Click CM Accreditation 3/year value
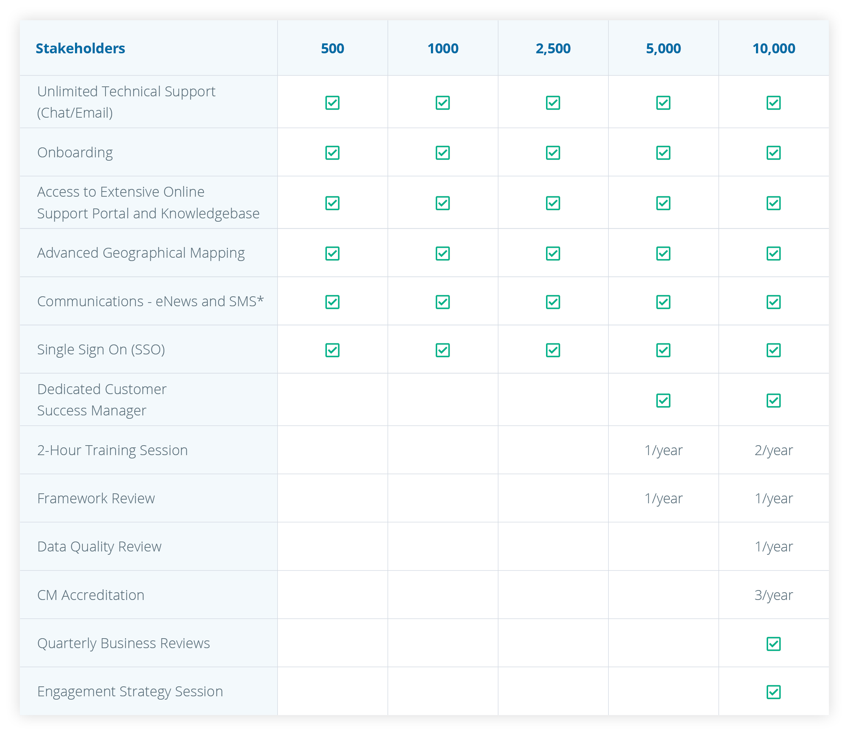Viewport: 849px width, 736px height. coord(773,595)
